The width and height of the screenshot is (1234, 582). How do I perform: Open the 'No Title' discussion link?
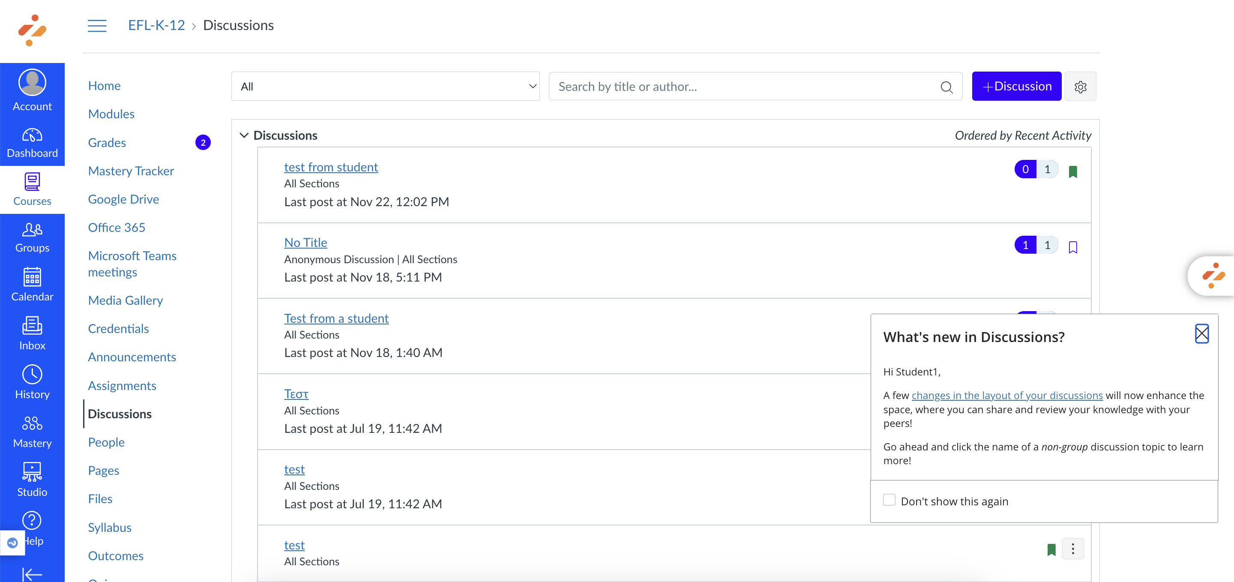click(305, 243)
